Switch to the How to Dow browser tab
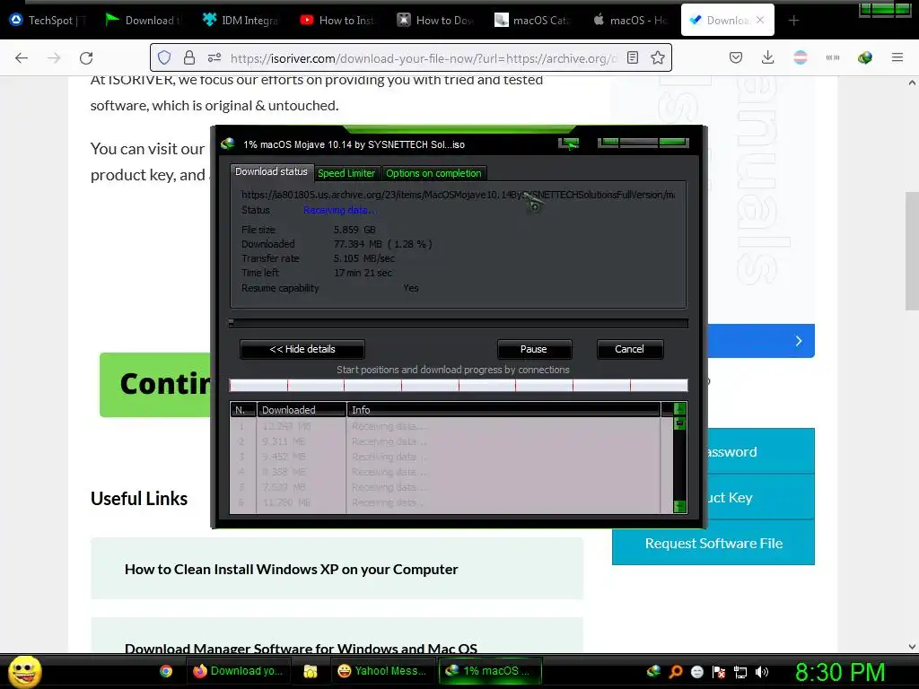Image resolution: width=919 pixels, height=689 pixels. click(435, 21)
